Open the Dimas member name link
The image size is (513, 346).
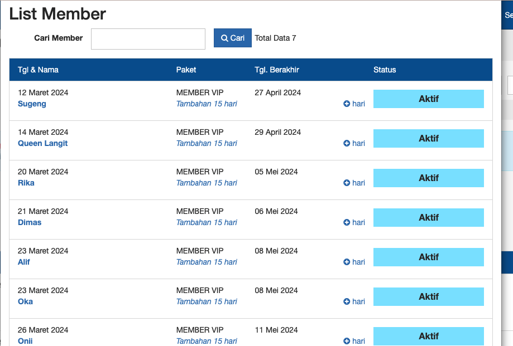pos(30,222)
